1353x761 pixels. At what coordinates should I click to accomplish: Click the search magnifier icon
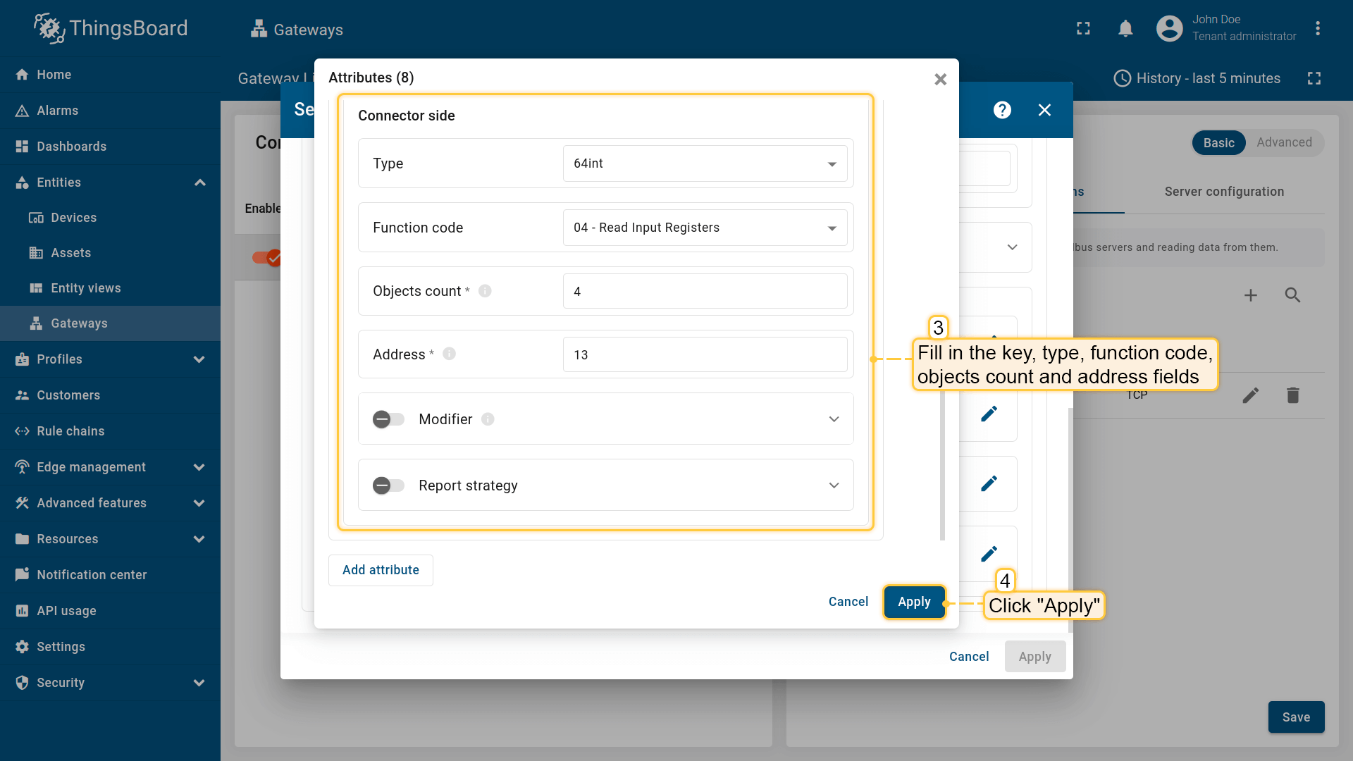[1292, 295]
